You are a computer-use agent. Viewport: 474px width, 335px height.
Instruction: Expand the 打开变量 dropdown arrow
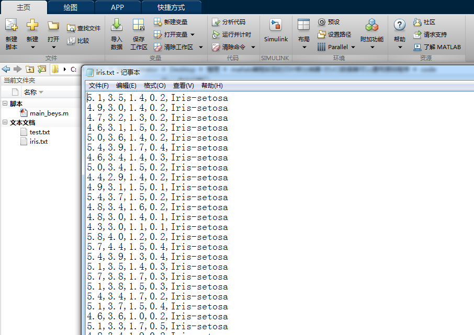(193, 34)
